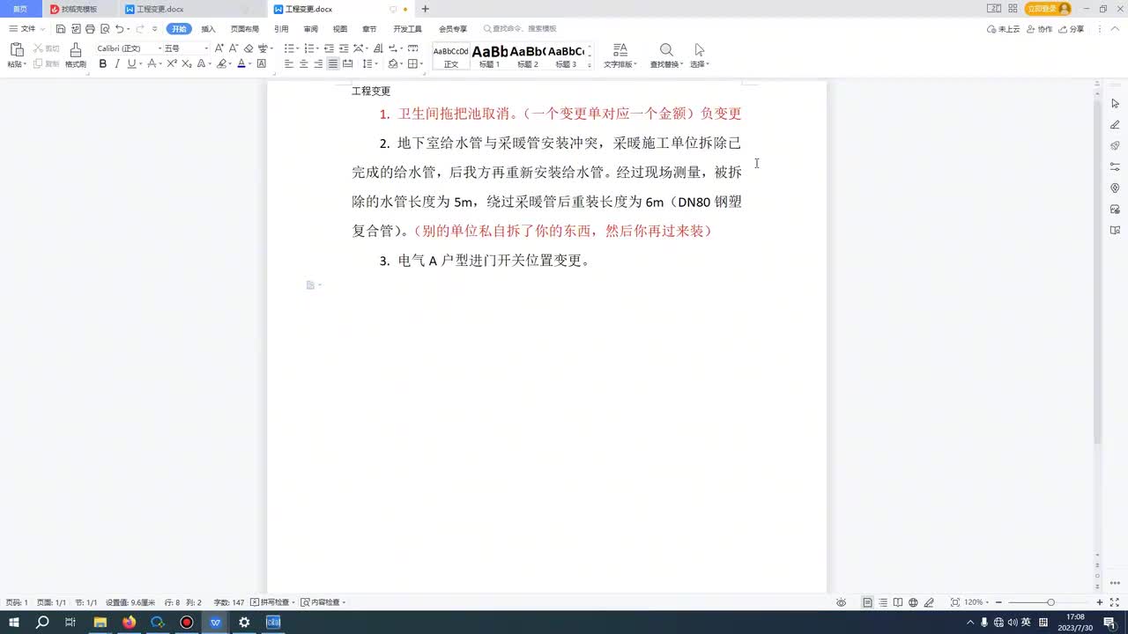Apply Bold formatting
This screenshot has height=634, width=1128.
[102, 63]
